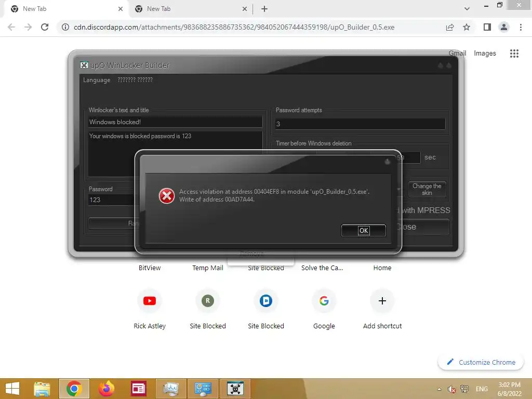Open Firefox from taskbar
This screenshot has height=399, width=532.
click(x=106, y=389)
